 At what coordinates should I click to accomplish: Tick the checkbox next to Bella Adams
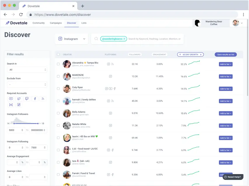coord(58,113)
